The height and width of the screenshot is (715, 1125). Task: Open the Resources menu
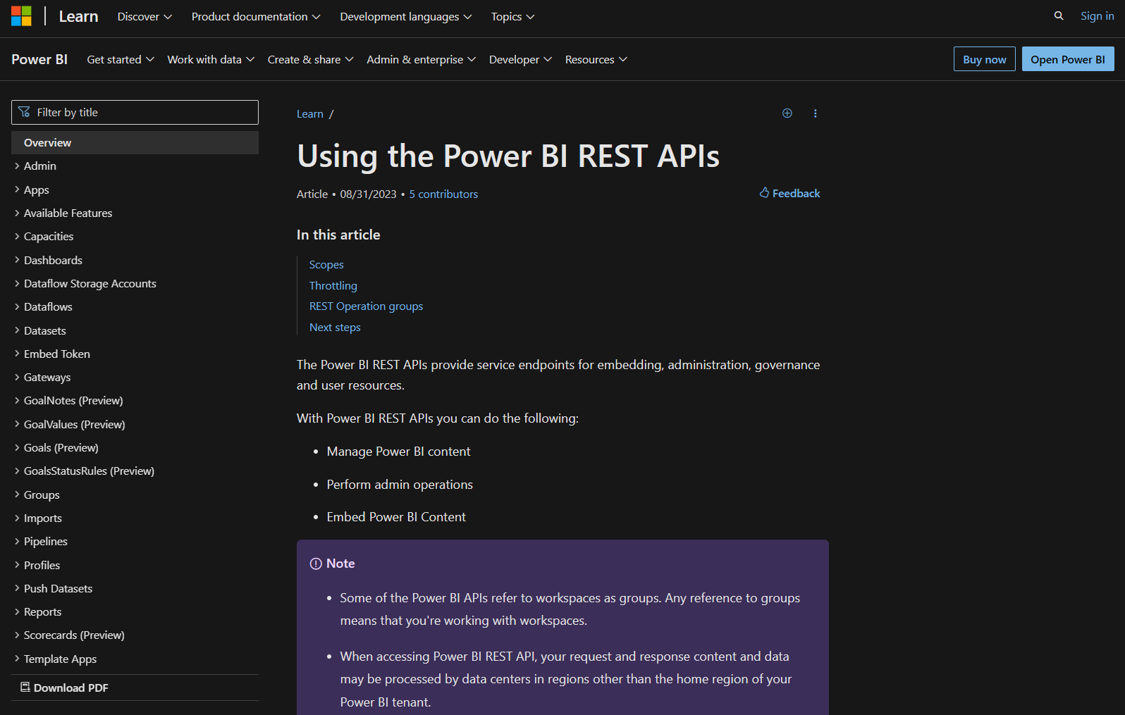coord(596,59)
